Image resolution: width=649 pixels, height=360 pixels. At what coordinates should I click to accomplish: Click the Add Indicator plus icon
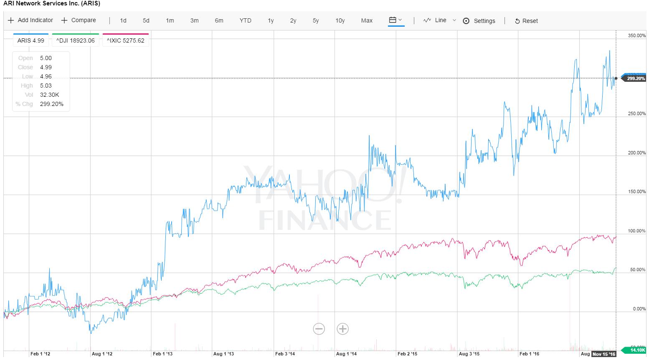click(11, 20)
